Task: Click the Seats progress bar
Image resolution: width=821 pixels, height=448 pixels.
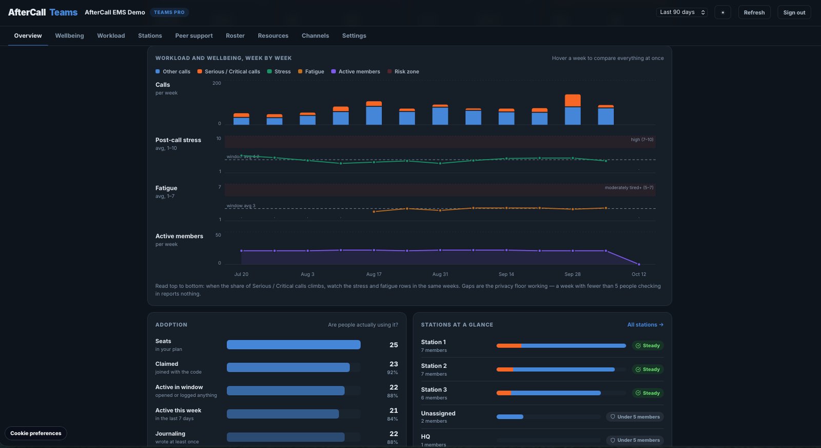Action: (x=294, y=345)
